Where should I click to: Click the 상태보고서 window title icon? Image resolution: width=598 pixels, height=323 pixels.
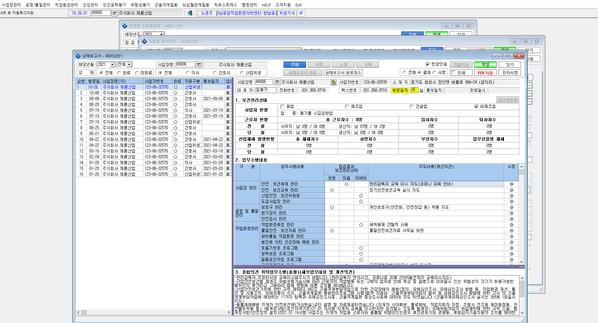coord(78,56)
